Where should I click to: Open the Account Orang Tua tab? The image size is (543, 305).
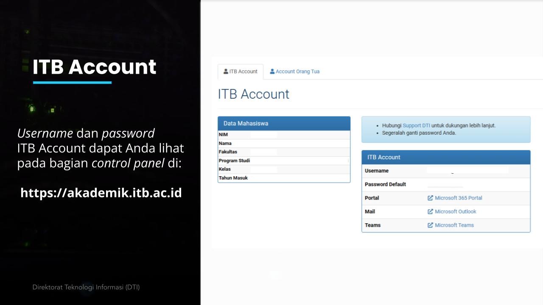(297, 72)
